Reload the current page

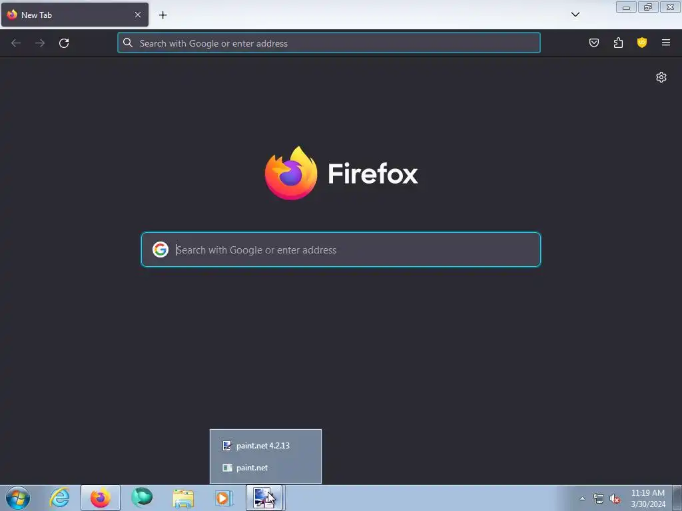point(64,43)
